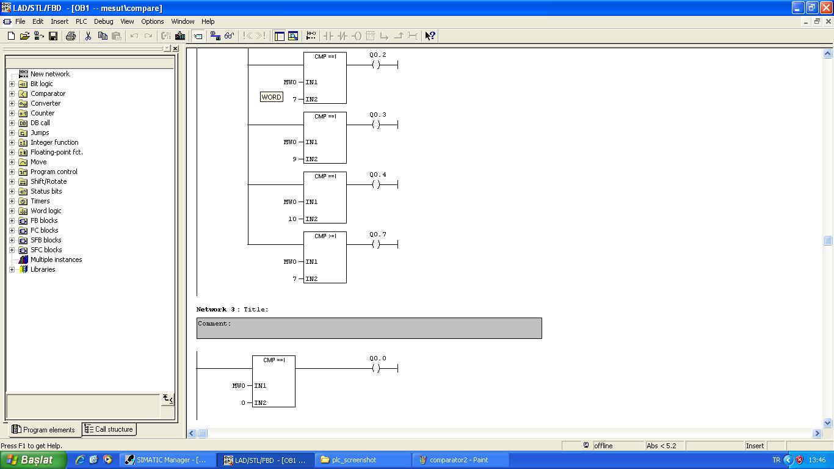Toggle the Details view toolbar button

(293, 36)
